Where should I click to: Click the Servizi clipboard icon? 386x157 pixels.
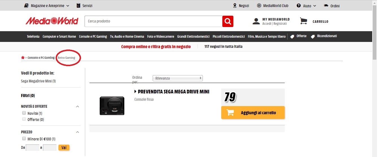click(78, 6)
